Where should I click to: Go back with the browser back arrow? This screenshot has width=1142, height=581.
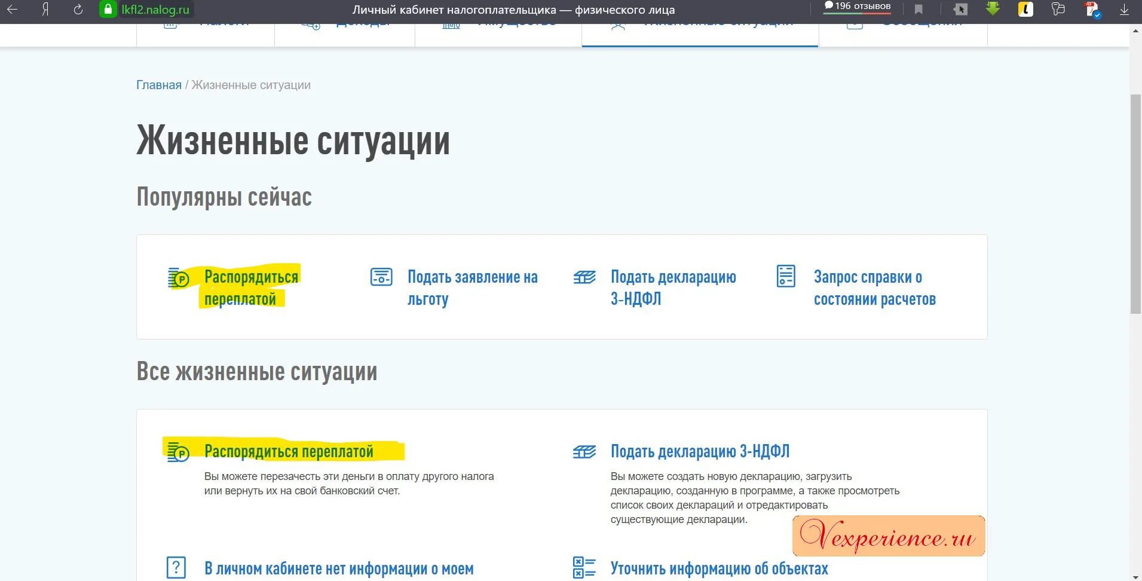12,10
